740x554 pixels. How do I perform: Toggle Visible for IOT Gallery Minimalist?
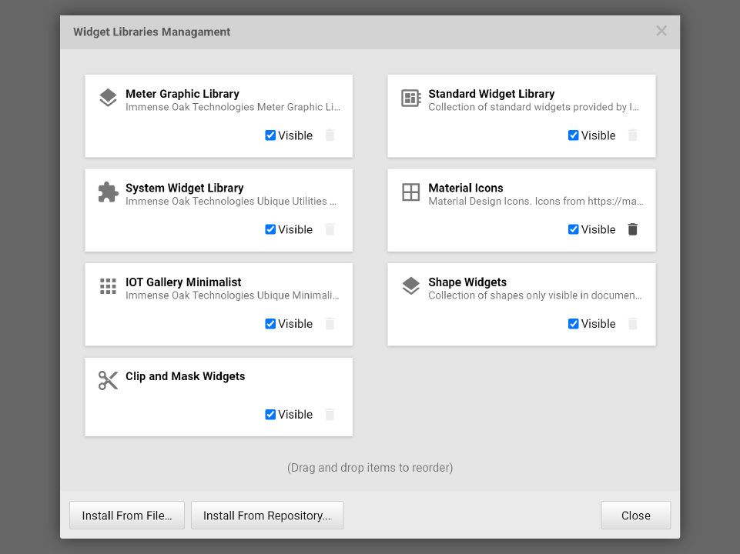[270, 323]
